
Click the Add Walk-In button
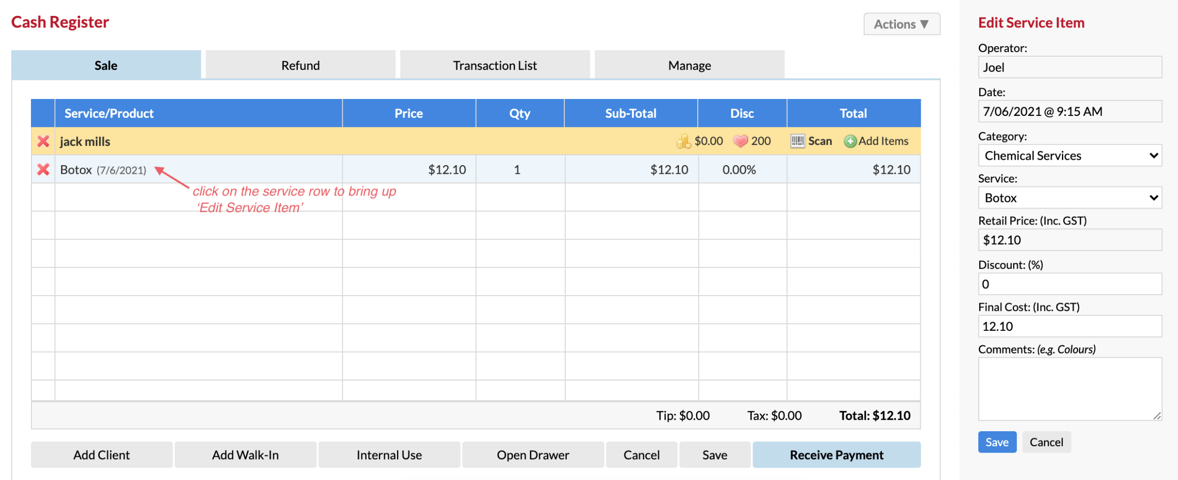[x=245, y=454]
